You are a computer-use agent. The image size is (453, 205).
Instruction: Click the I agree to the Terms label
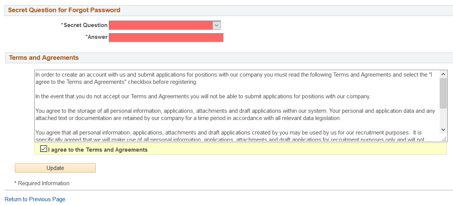pos(98,150)
